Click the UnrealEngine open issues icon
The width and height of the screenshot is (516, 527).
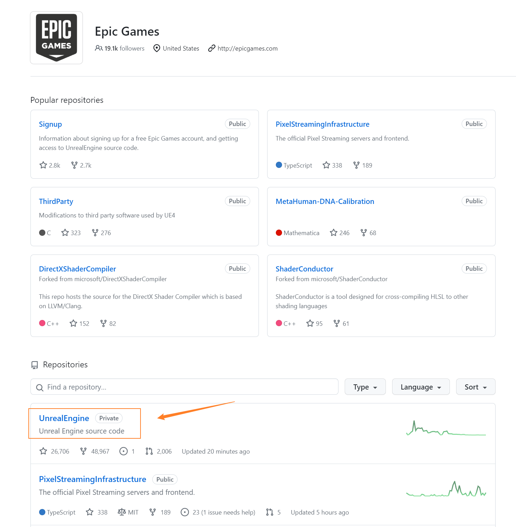(x=124, y=452)
